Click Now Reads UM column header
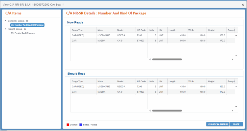Viewport: 247px width, 131px height. [163, 30]
